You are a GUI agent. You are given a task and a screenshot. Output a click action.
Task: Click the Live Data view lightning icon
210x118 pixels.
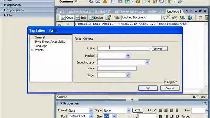(108, 17)
